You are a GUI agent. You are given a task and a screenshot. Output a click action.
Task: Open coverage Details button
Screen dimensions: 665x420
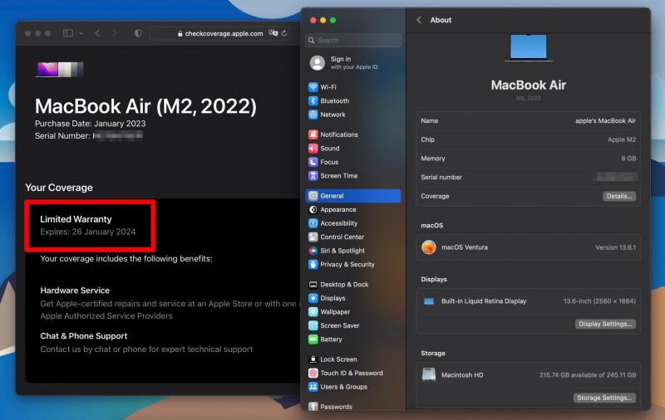pos(619,196)
